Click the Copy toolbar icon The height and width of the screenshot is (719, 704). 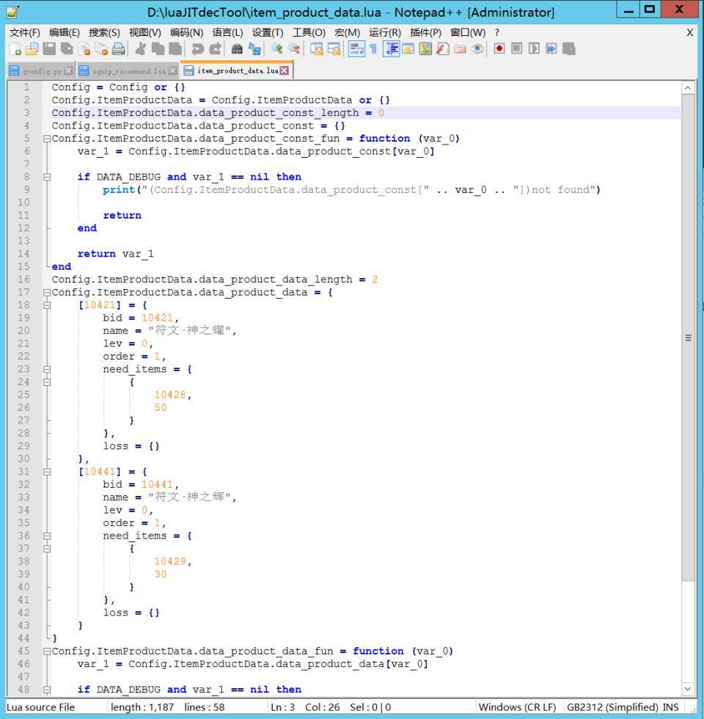(158, 49)
